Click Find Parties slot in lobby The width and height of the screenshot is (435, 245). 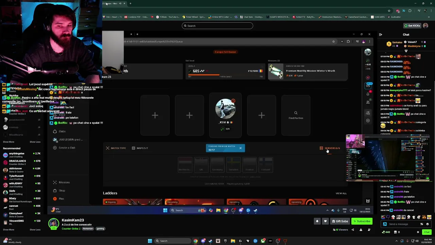tap(296, 115)
